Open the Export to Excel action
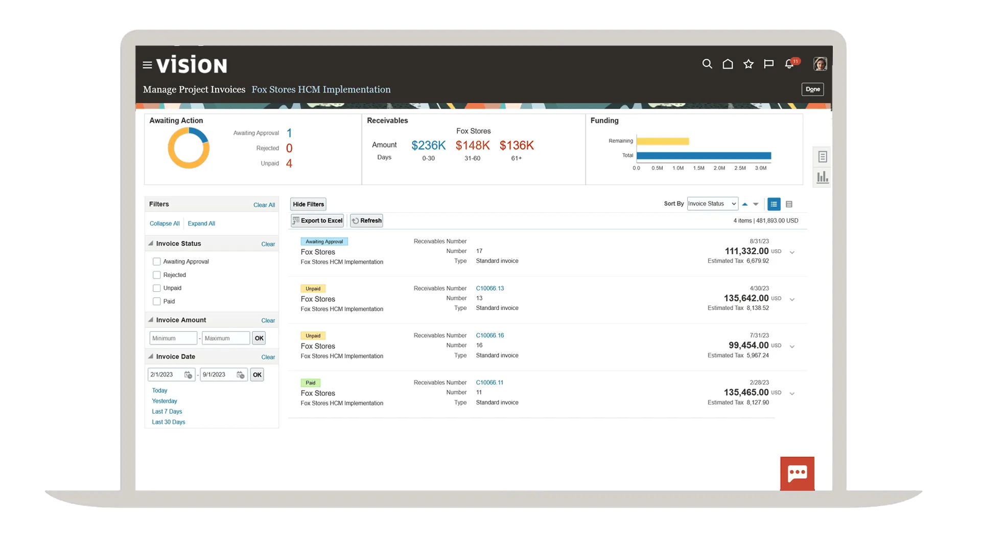The height and width of the screenshot is (553, 981). tap(317, 220)
